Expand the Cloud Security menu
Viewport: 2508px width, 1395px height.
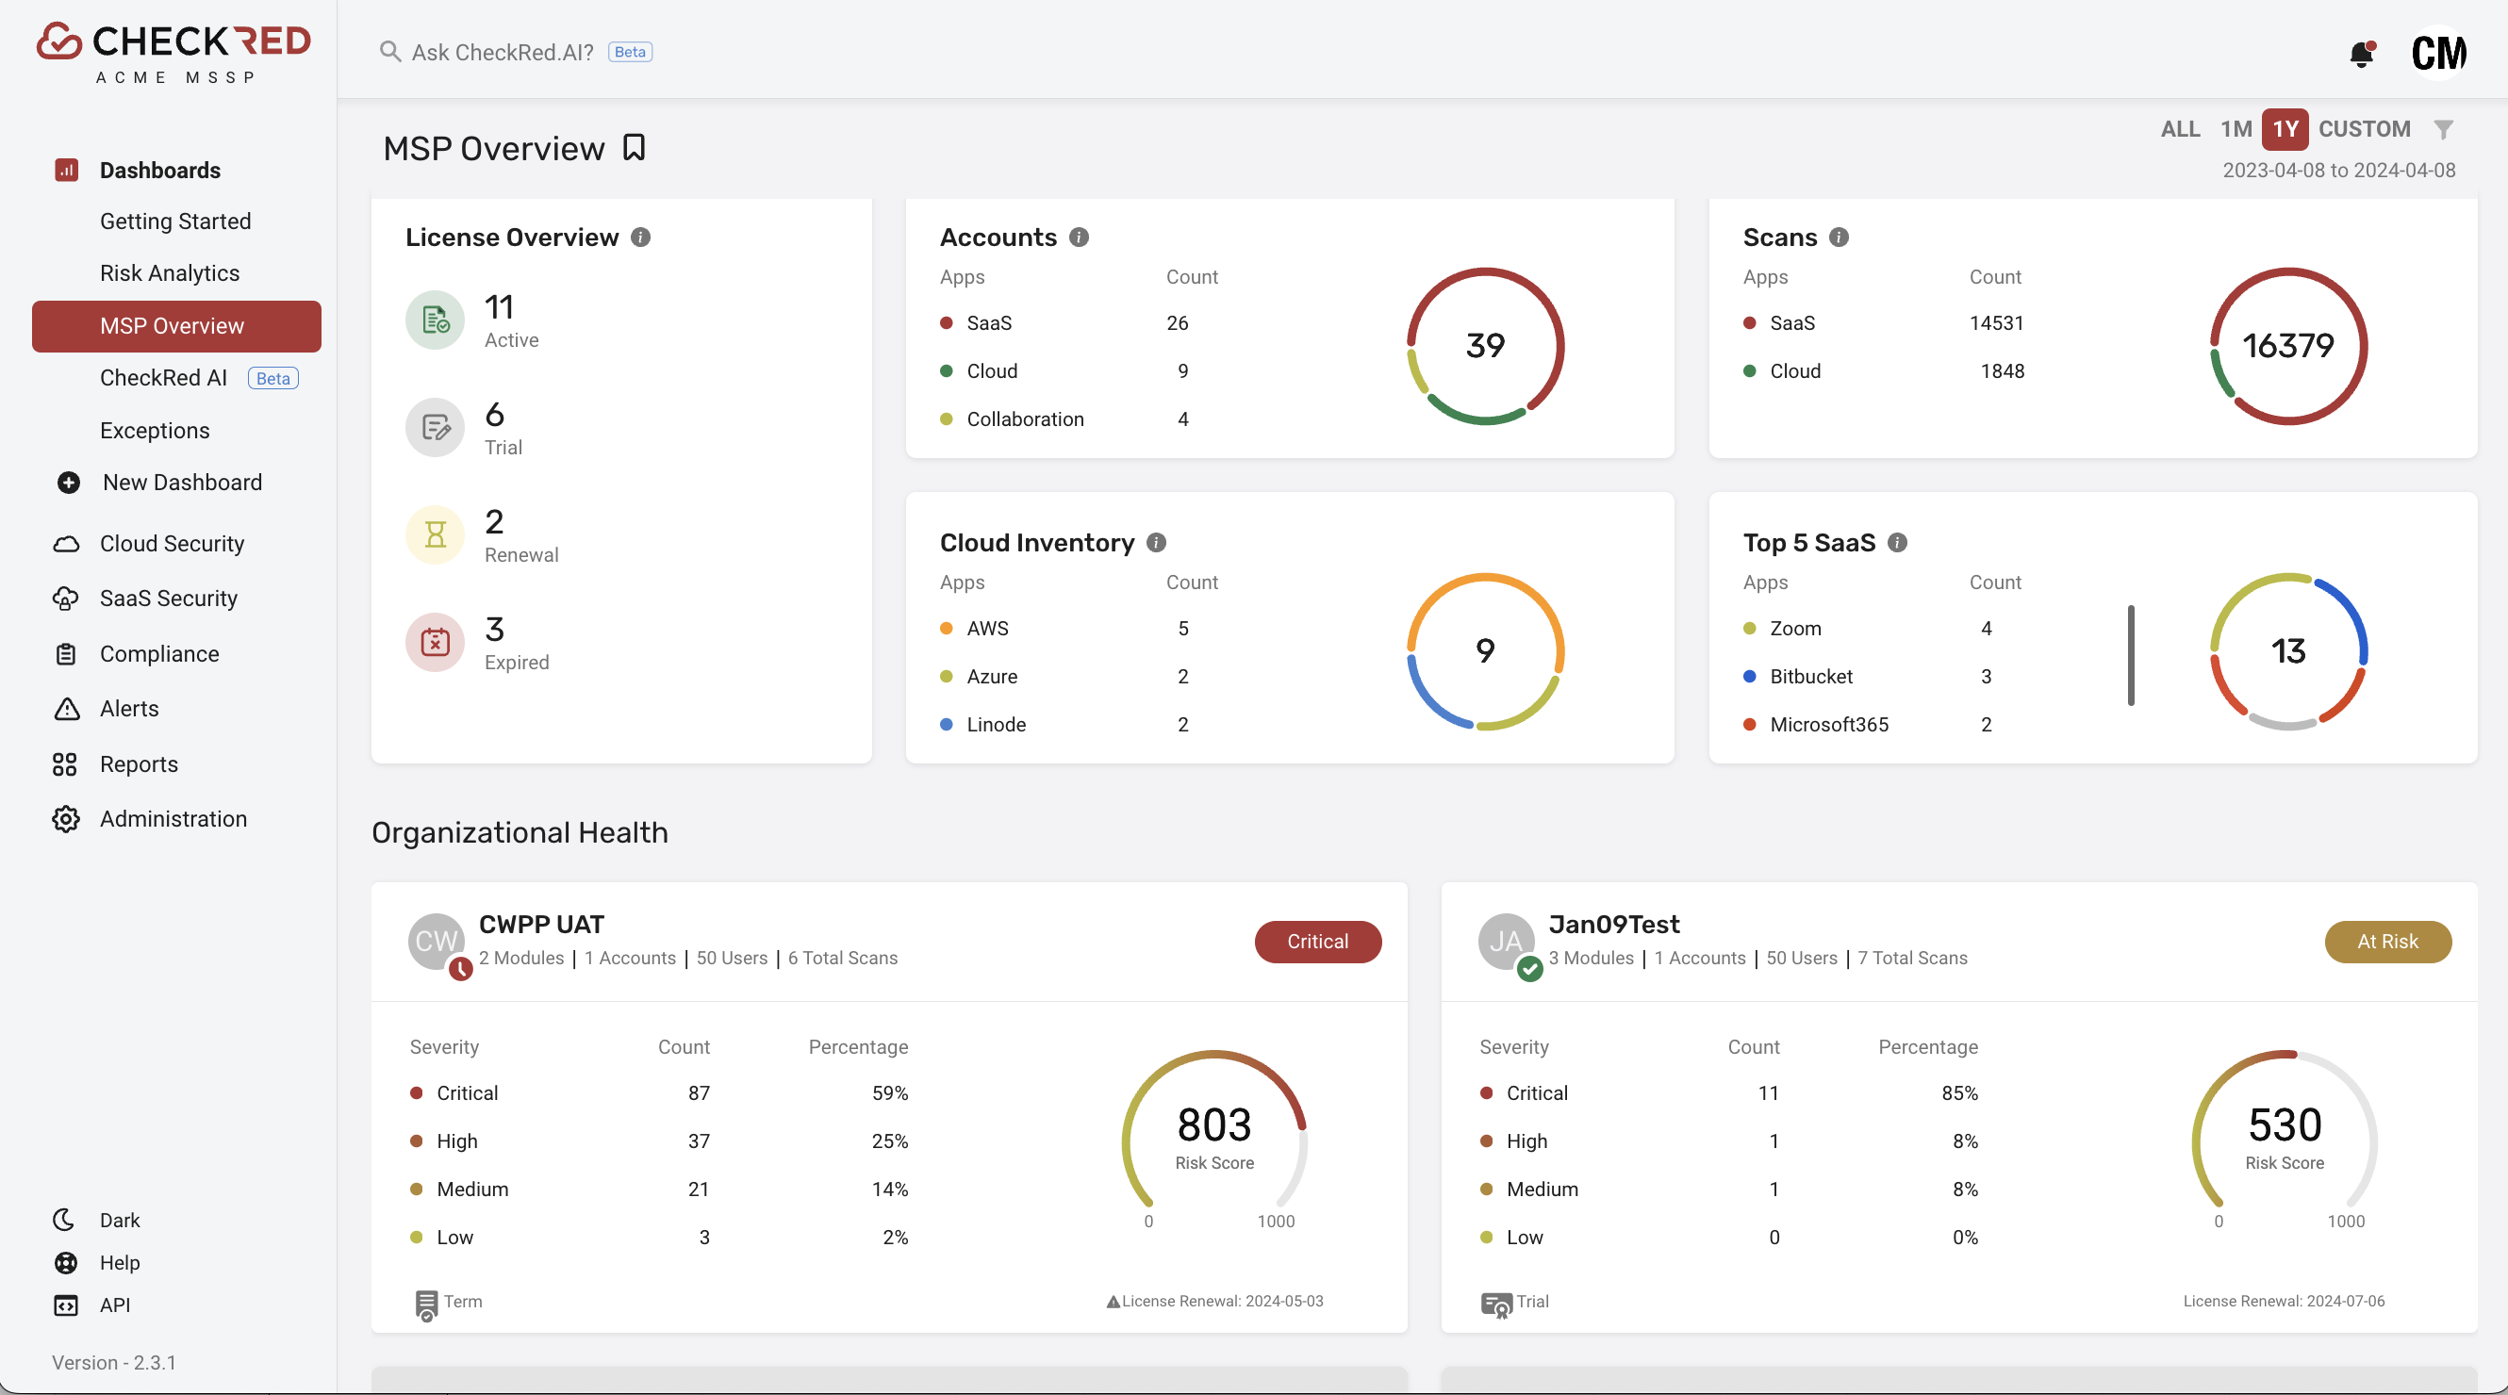pos(172,544)
